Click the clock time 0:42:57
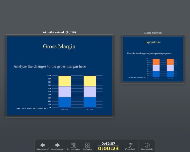The height and width of the screenshot is (152, 190). pyautogui.click(x=108, y=143)
